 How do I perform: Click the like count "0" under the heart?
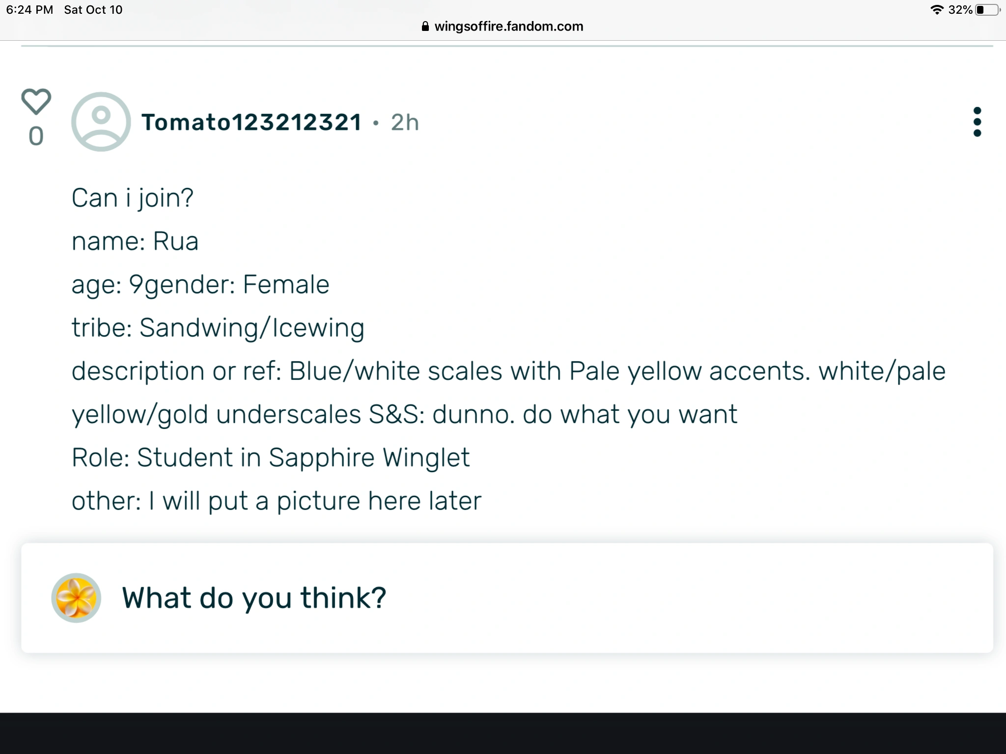36,136
